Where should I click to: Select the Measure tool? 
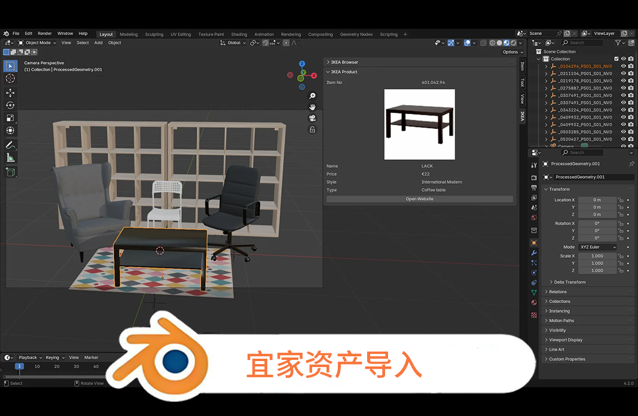[x=11, y=158]
